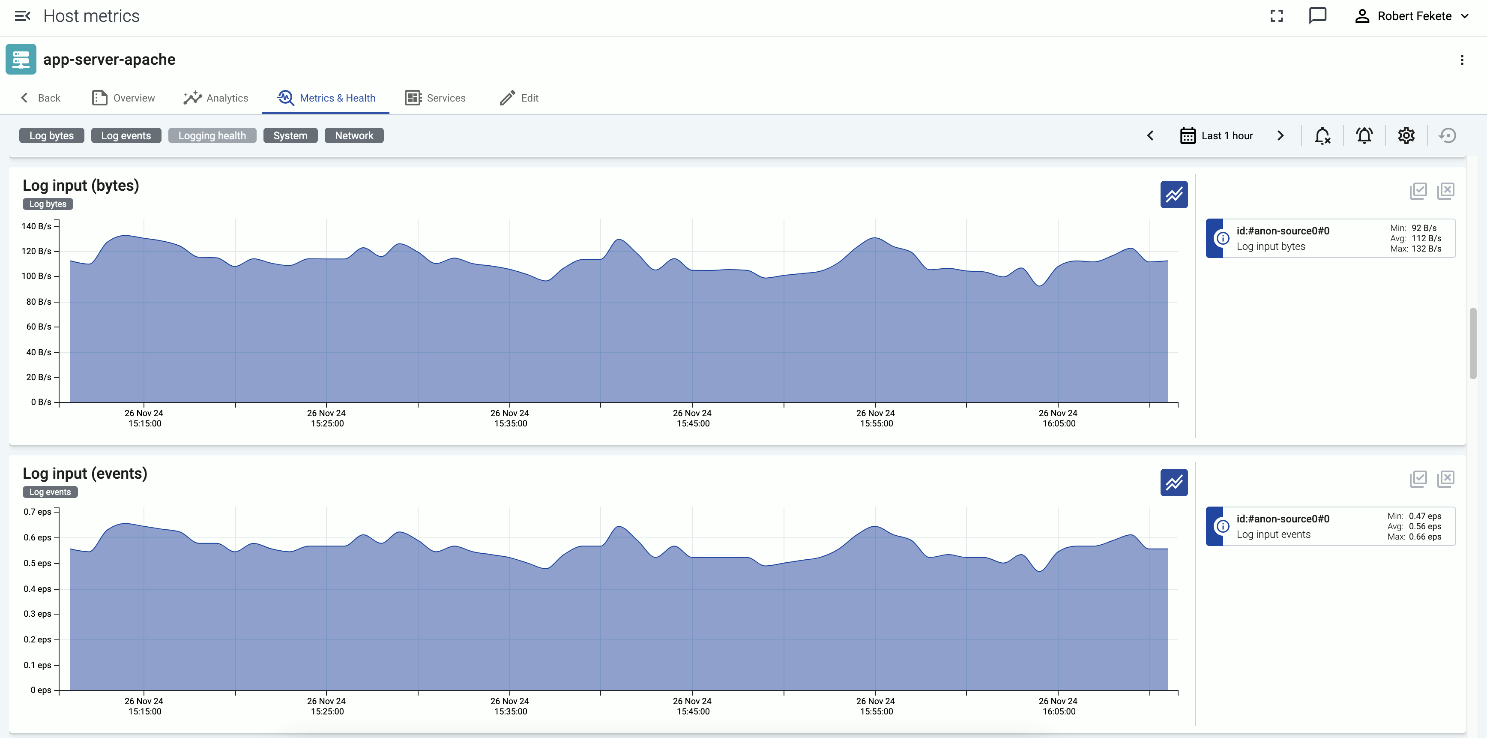Select all series in Log input (events)

coord(1418,479)
